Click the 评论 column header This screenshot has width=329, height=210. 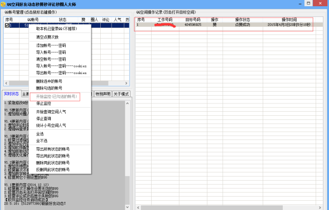pos(106,20)
